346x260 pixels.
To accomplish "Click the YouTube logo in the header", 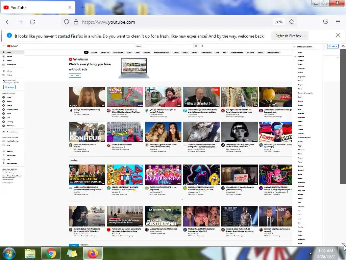I will point(13,46).
